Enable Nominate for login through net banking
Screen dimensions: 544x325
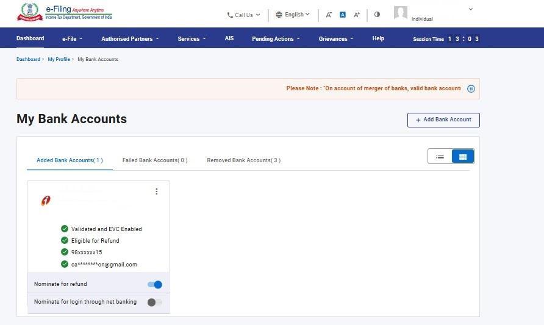155,302
